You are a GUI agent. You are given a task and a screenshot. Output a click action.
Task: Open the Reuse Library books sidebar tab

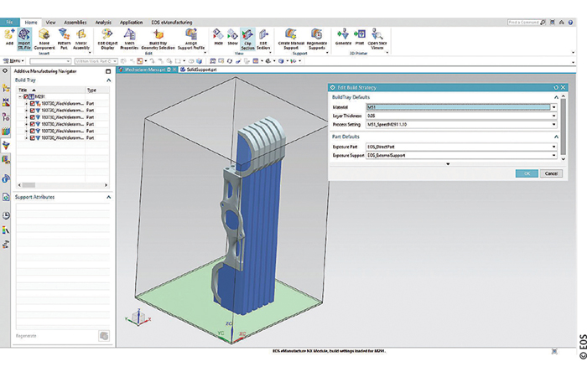(6, 132)
